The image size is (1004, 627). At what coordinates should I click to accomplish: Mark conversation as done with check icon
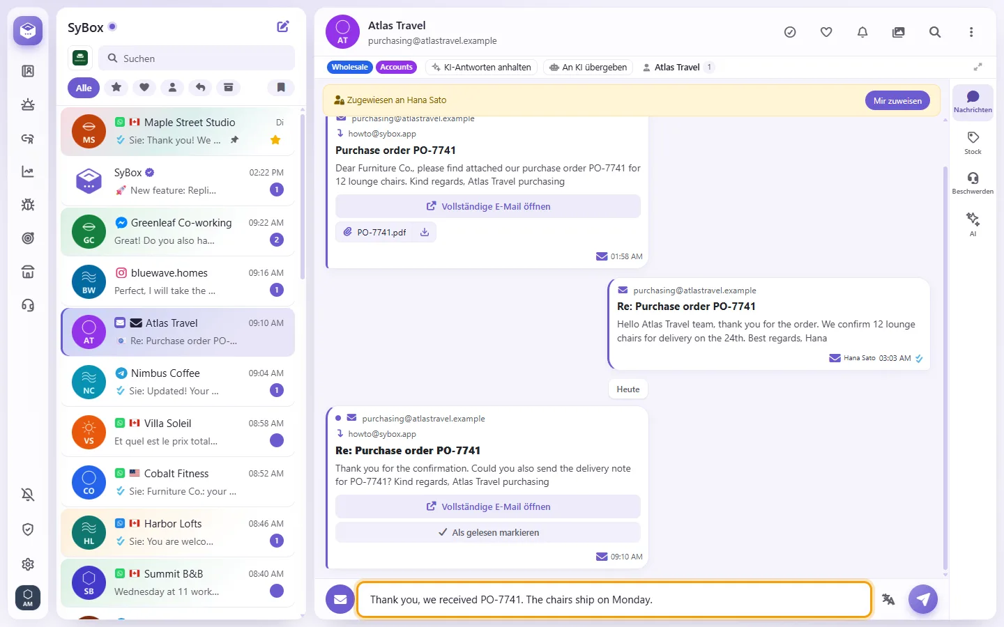(790, 32)
